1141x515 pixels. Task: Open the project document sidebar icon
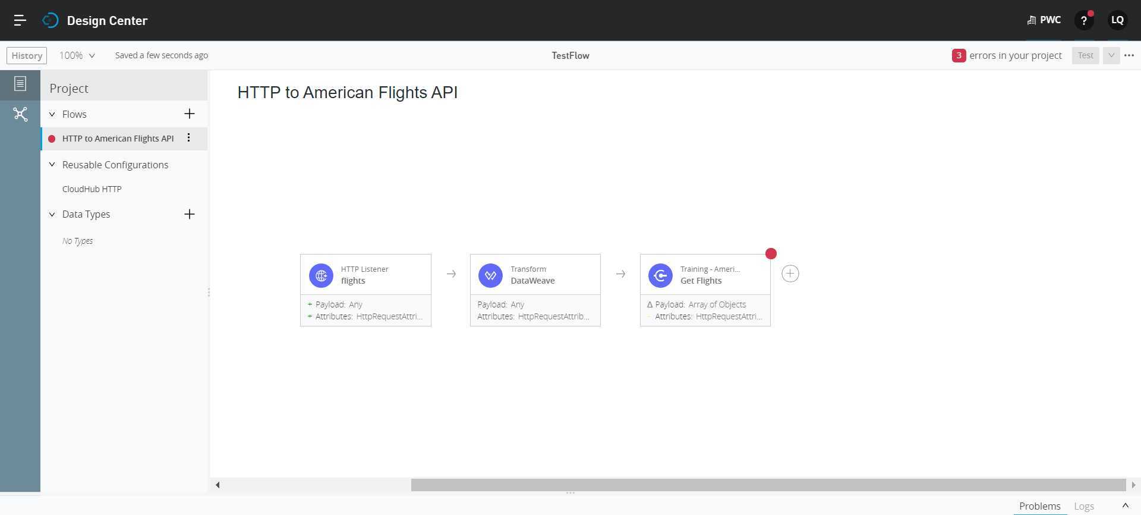click(x=20, y=84)
